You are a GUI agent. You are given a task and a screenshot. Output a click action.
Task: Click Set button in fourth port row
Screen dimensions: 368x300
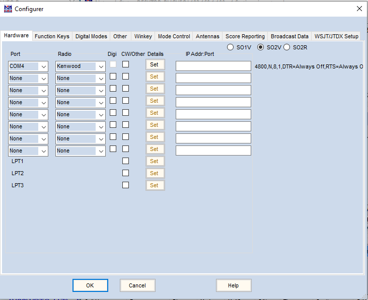tap(155, 101)
